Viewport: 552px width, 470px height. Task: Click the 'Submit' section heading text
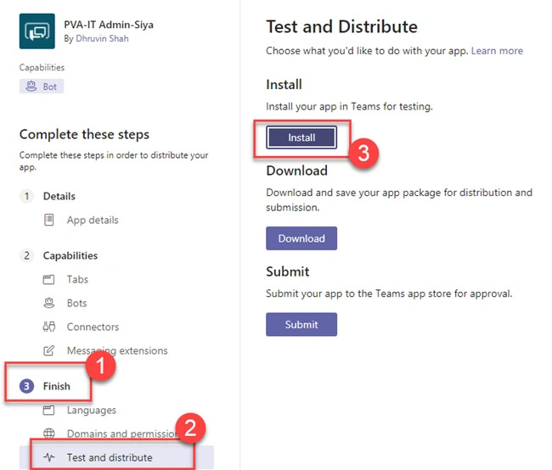point(288,271)
